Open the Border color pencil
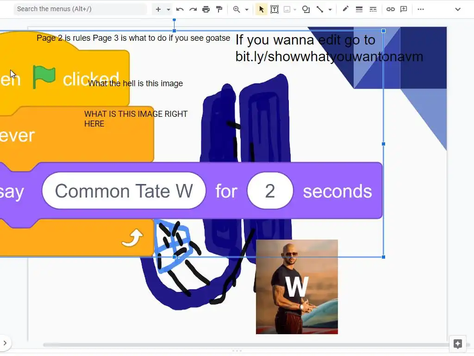 click(345, 9)
